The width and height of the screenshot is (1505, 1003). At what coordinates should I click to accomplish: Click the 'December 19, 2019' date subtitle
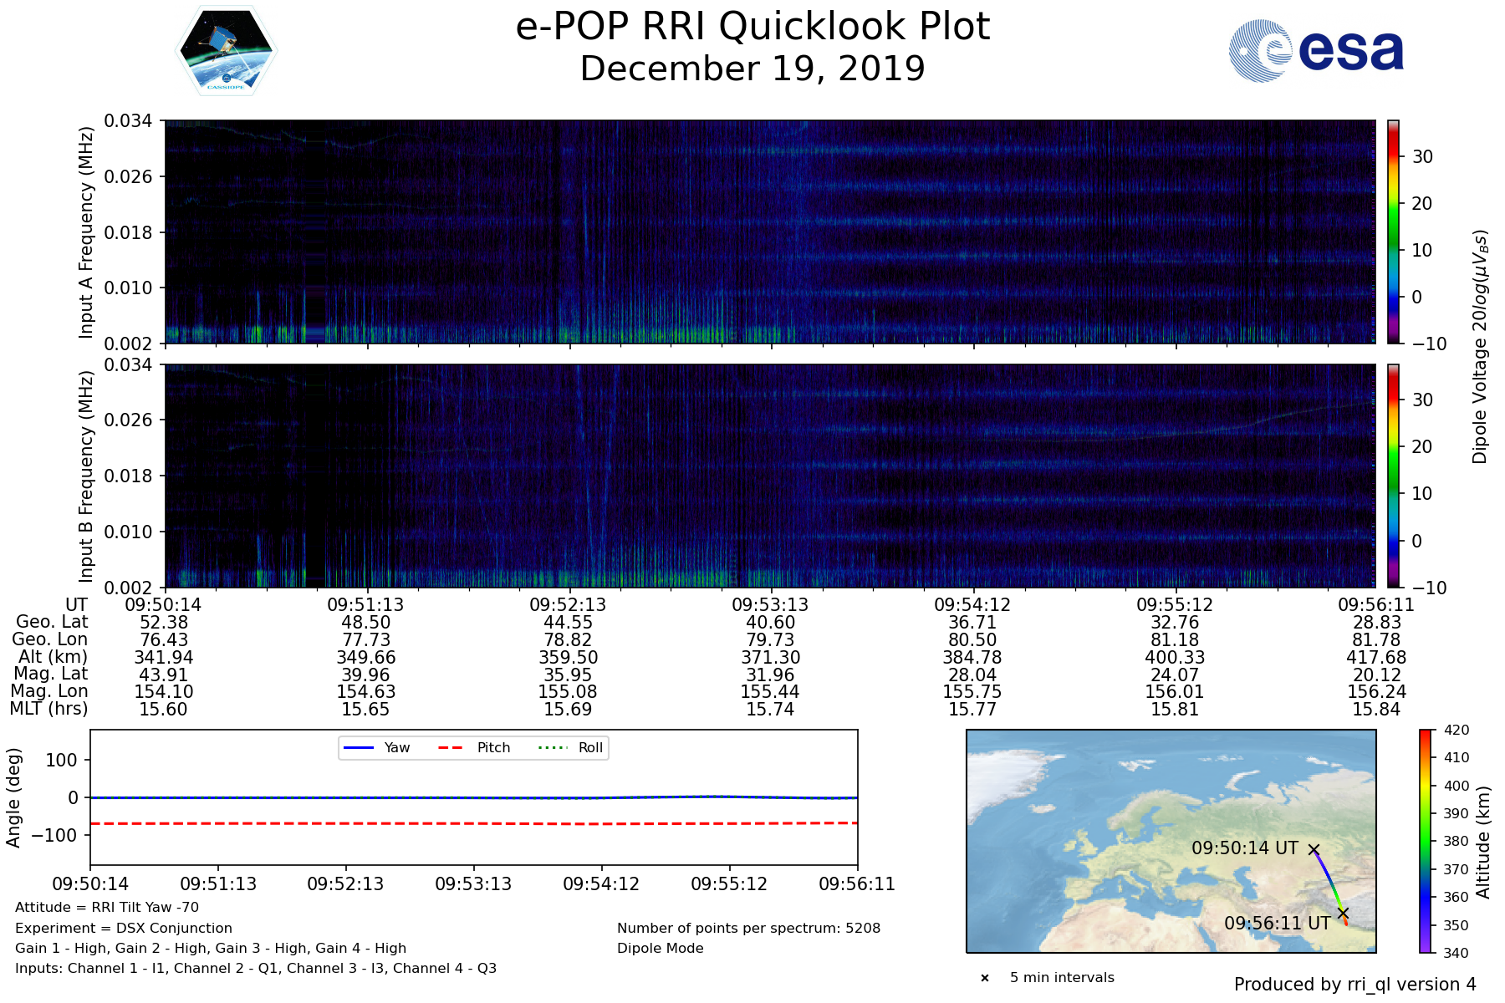[752, 69]
